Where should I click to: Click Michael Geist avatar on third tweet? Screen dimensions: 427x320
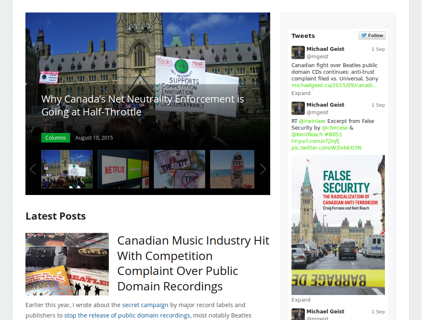coord(298,314)
